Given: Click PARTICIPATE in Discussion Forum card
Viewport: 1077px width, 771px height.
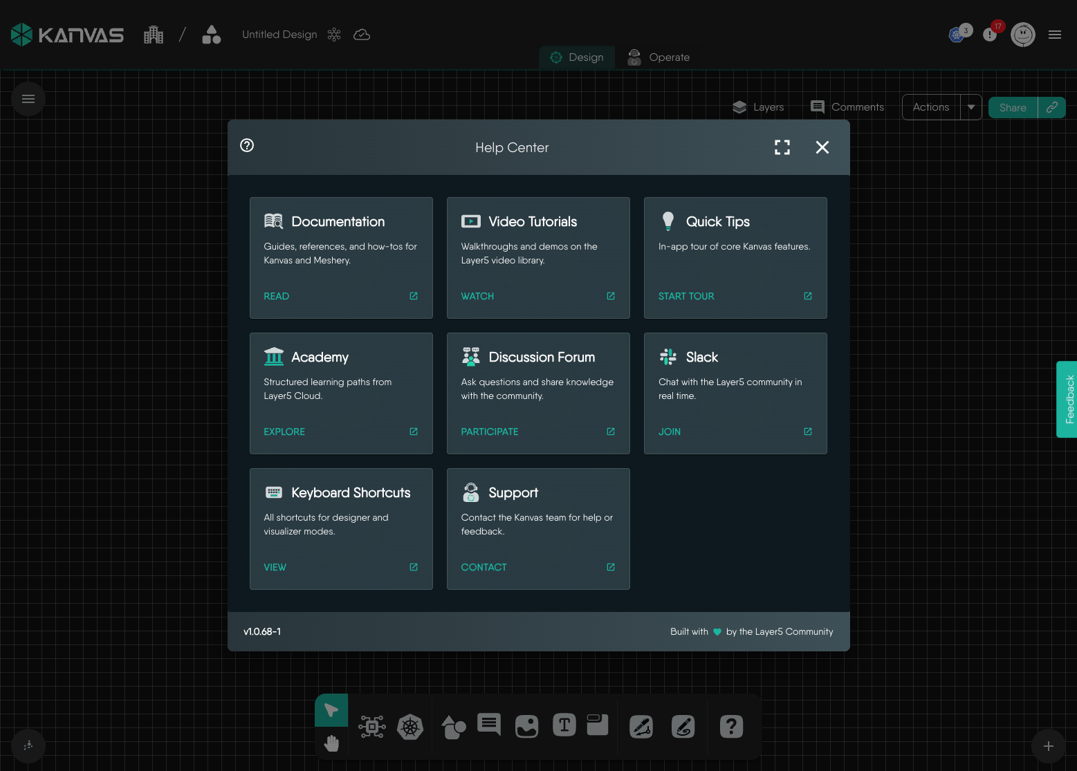Looking at the screenshot, I should tap(490, 431).
